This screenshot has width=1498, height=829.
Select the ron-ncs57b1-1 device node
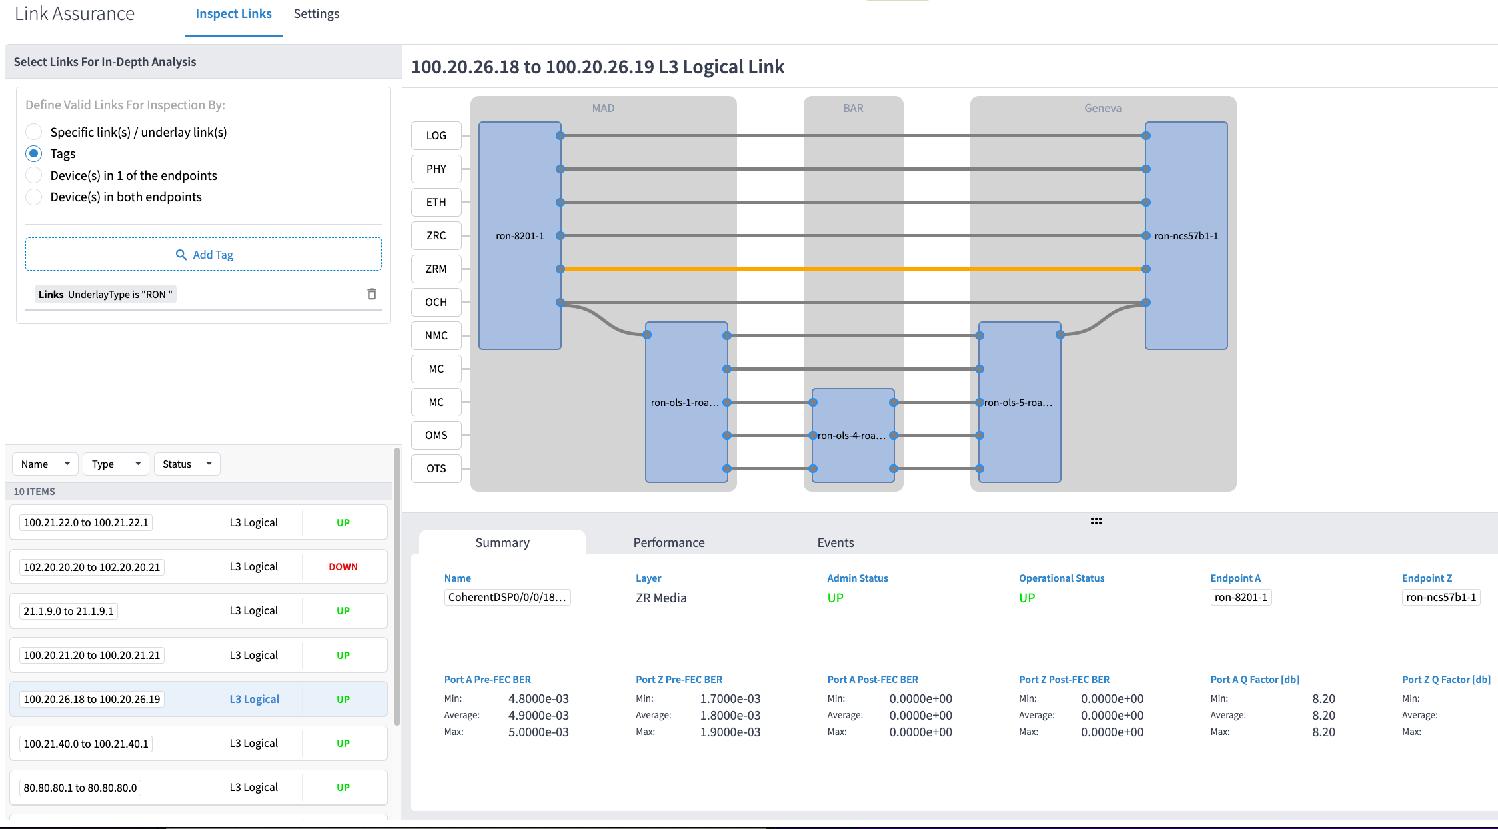click(1186, 235)
